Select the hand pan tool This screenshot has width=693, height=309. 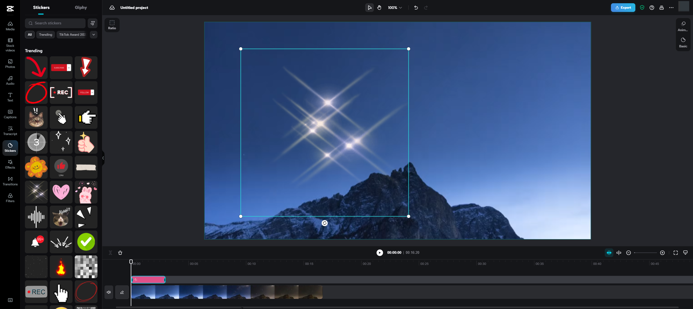coord(379,8)
